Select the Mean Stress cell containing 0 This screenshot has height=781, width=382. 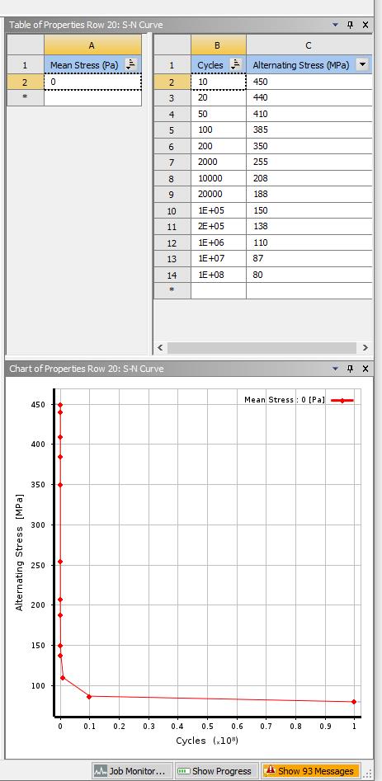pyautogui.click(x=92, y=82)
